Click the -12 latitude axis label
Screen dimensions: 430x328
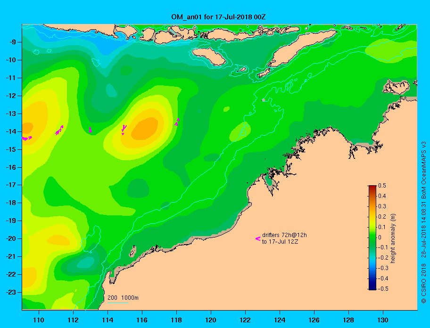(11, 96)
